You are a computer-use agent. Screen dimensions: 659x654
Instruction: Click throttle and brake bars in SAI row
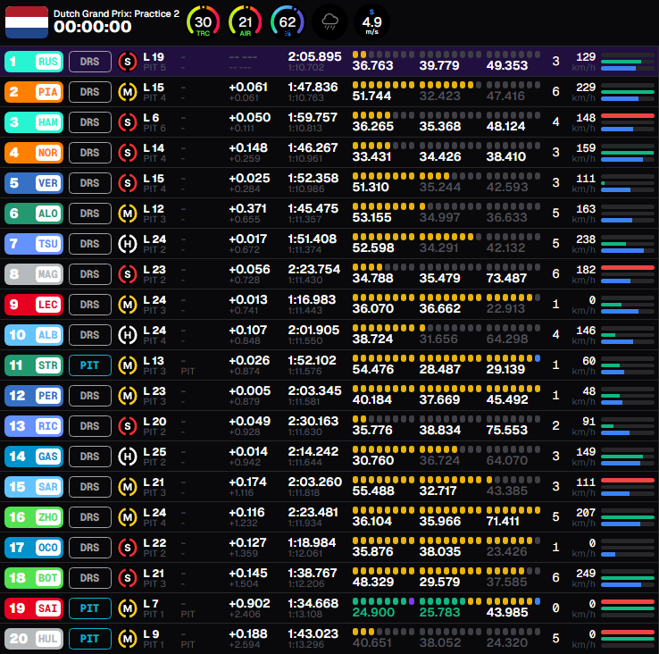628,608
